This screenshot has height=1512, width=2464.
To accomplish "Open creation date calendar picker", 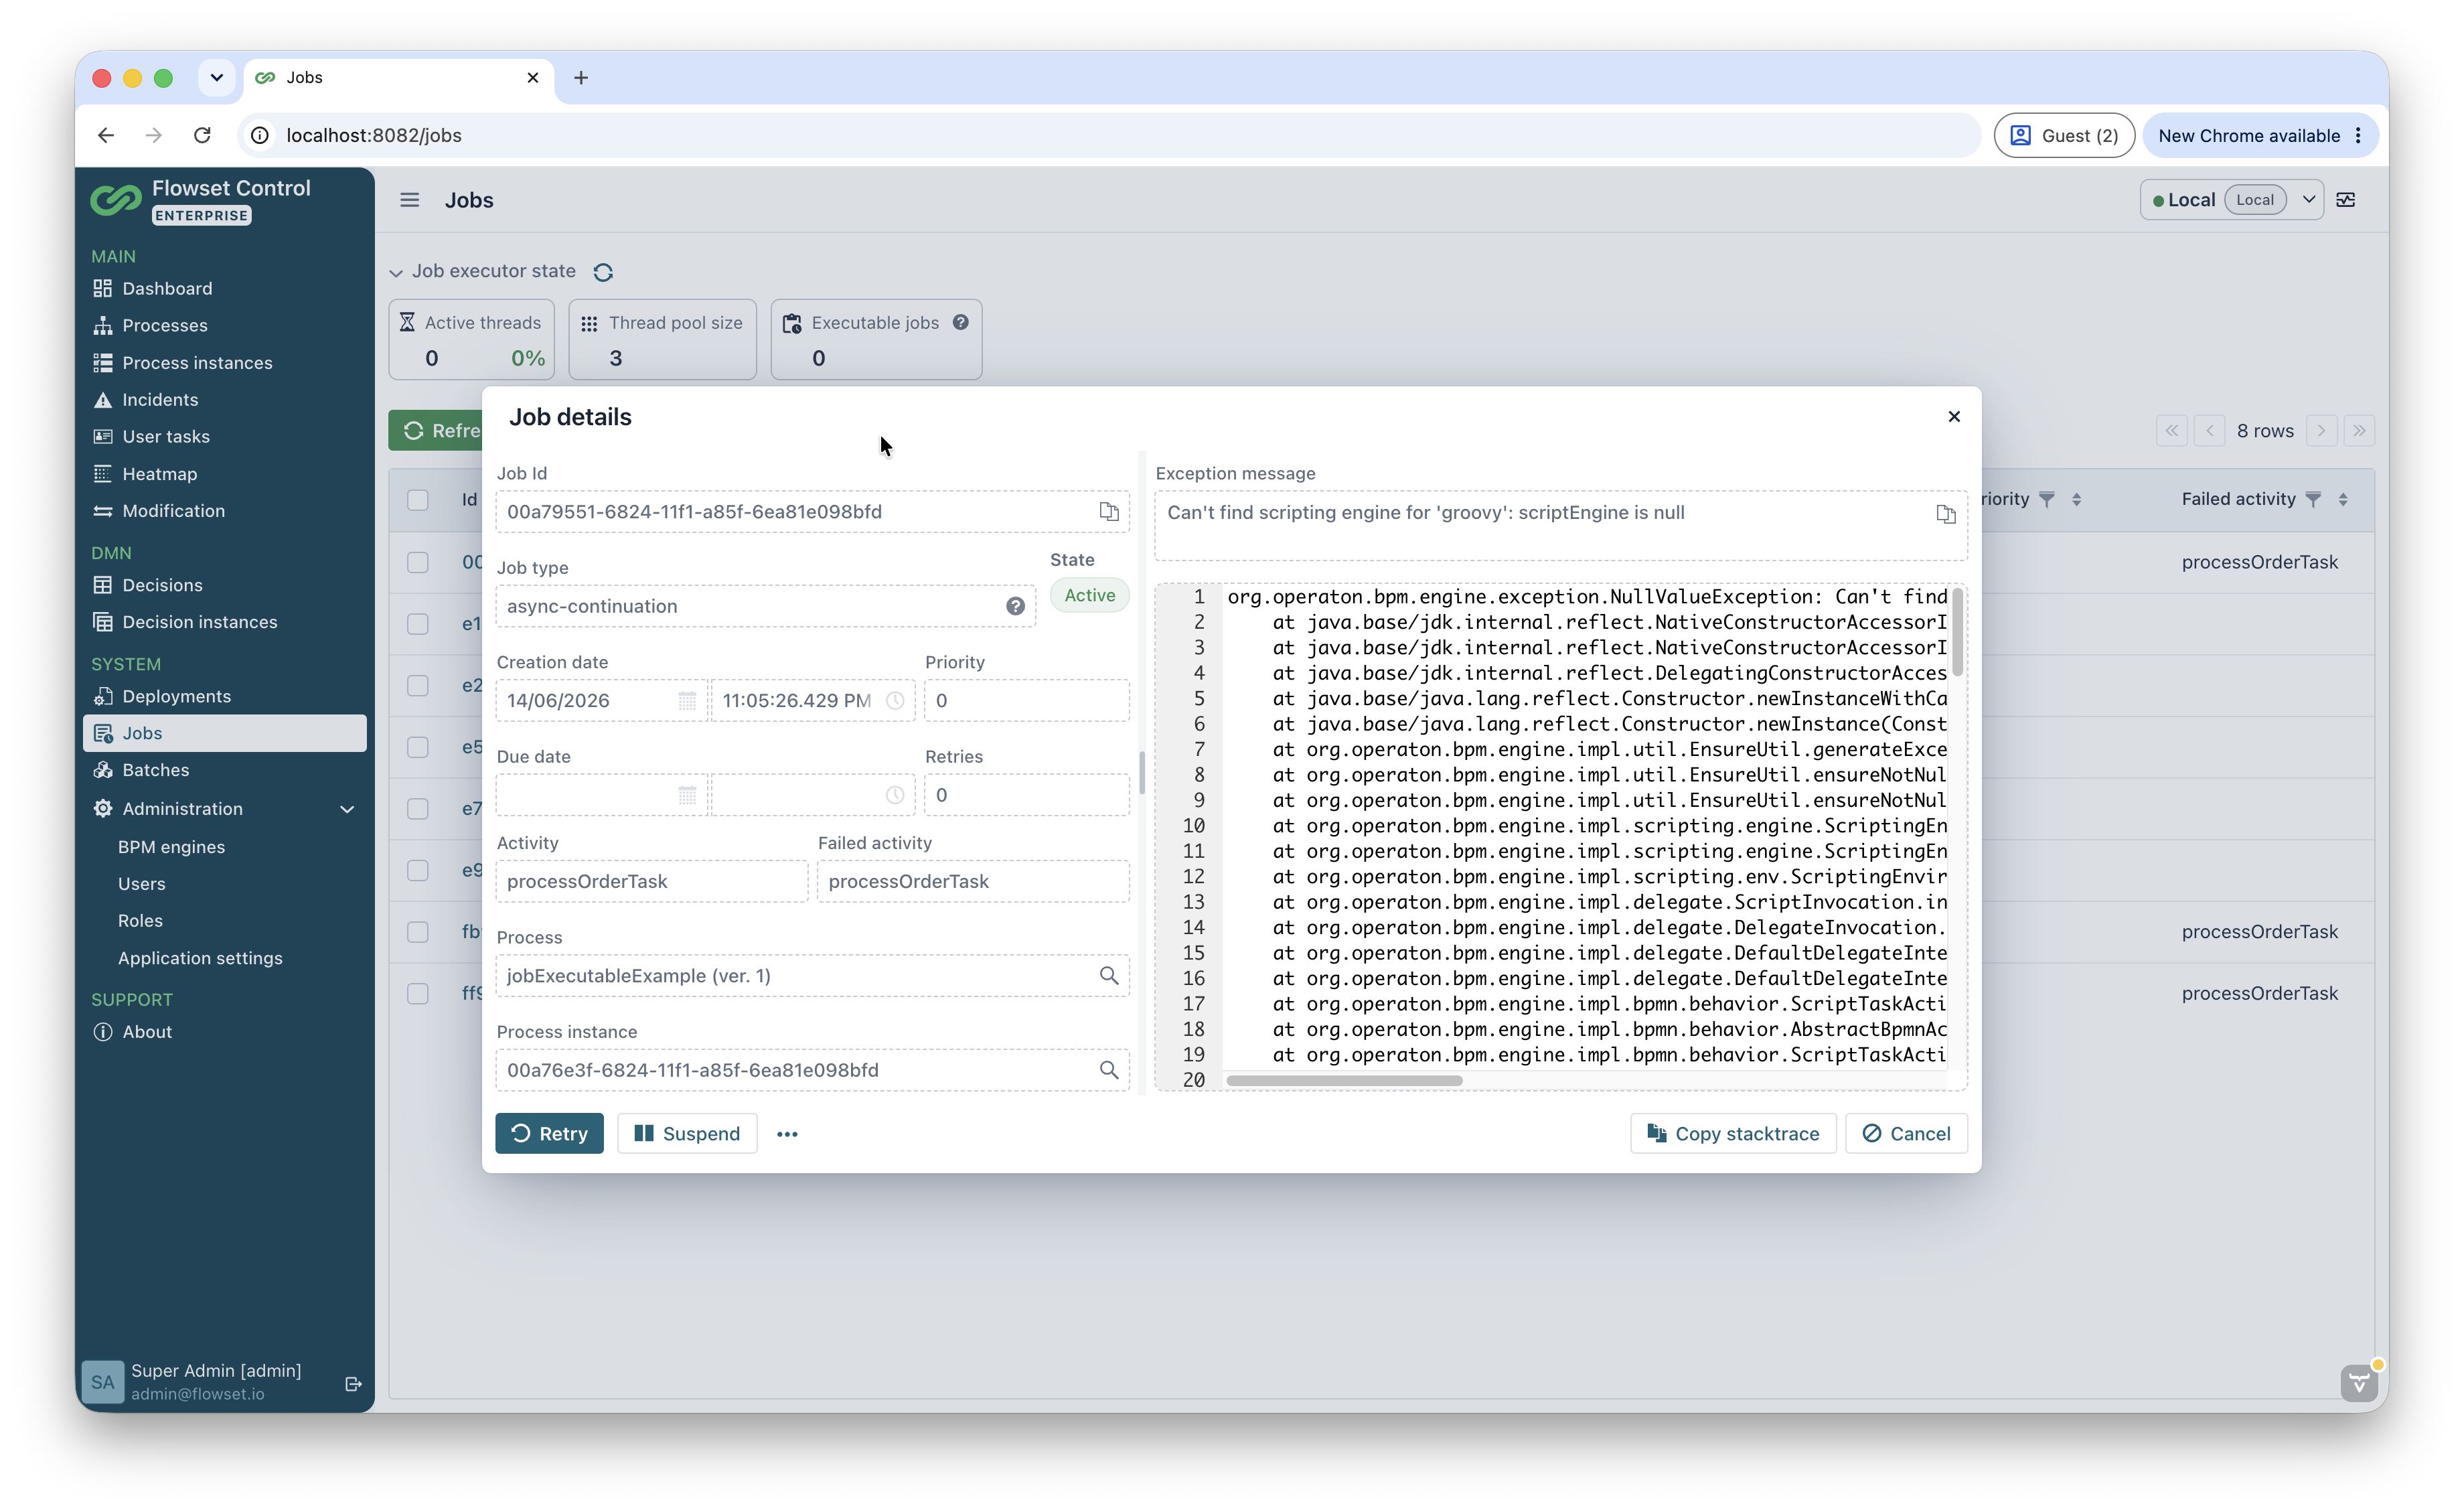I will 687,701.
